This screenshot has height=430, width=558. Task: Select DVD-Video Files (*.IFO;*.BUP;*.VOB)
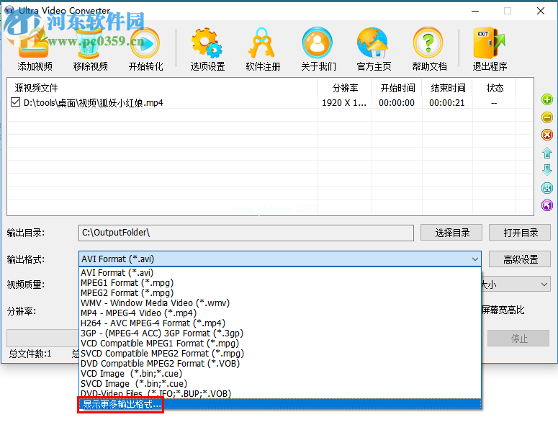pyautogui.click(x=279, y=394)
